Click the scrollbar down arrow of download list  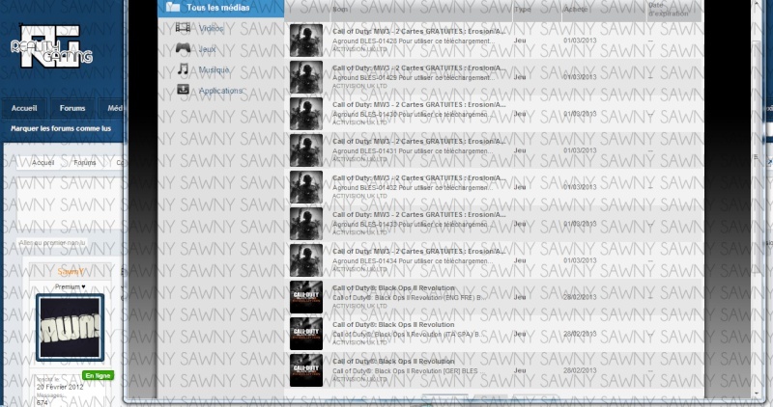[758, 393]
